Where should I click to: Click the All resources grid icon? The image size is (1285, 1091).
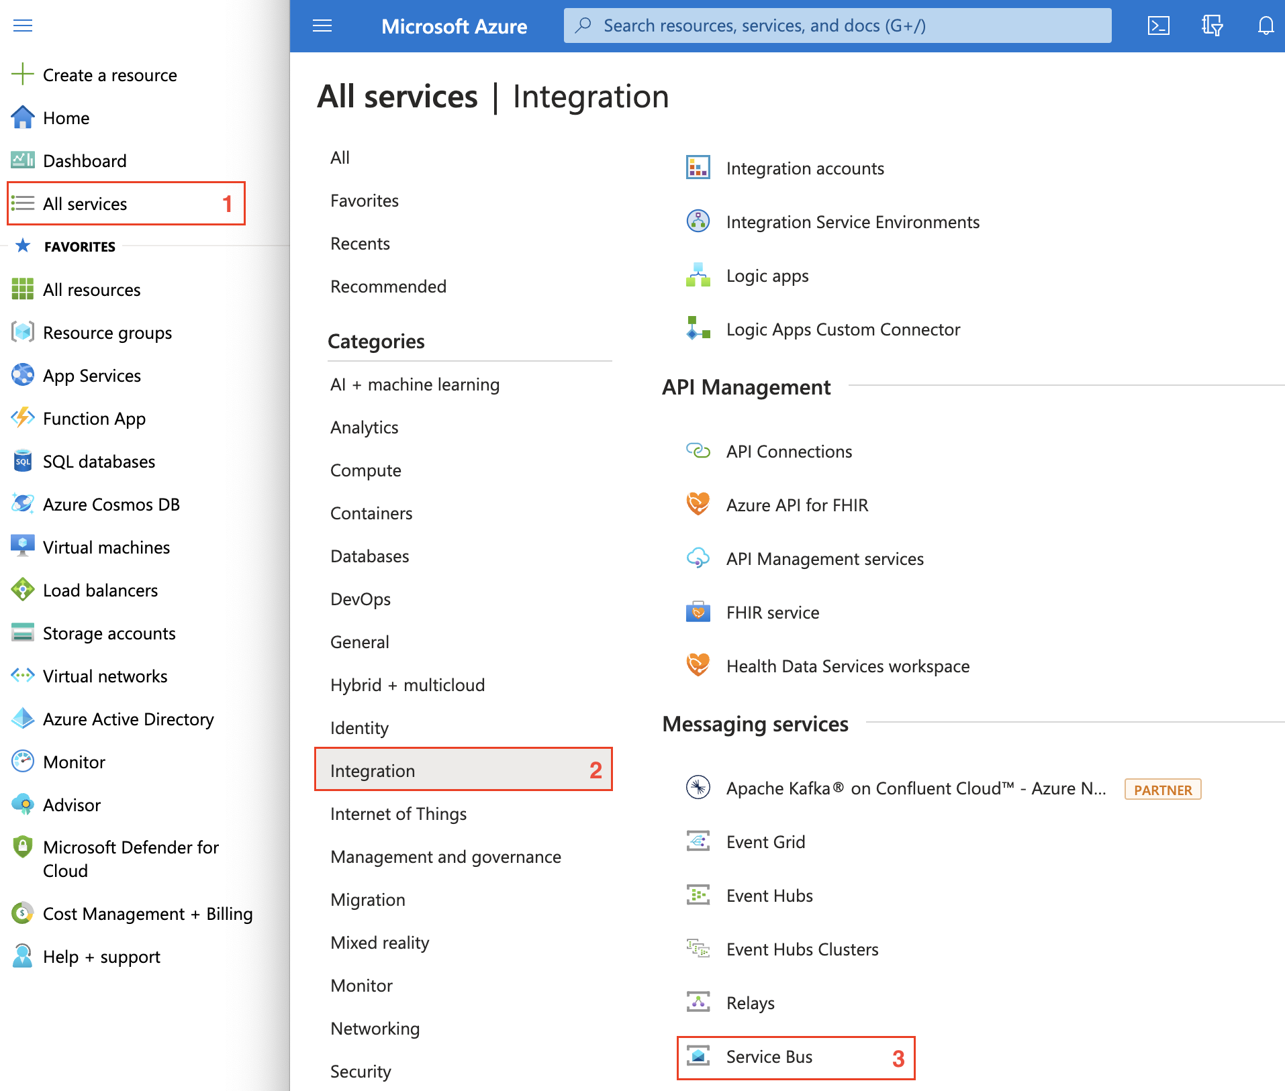23,289
